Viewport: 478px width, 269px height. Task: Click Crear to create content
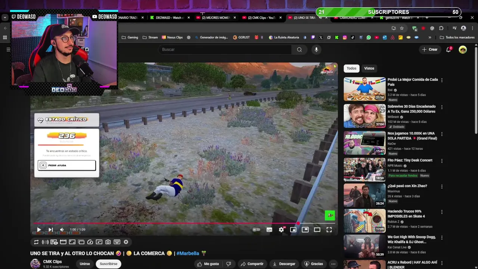(x=429, y=49)
